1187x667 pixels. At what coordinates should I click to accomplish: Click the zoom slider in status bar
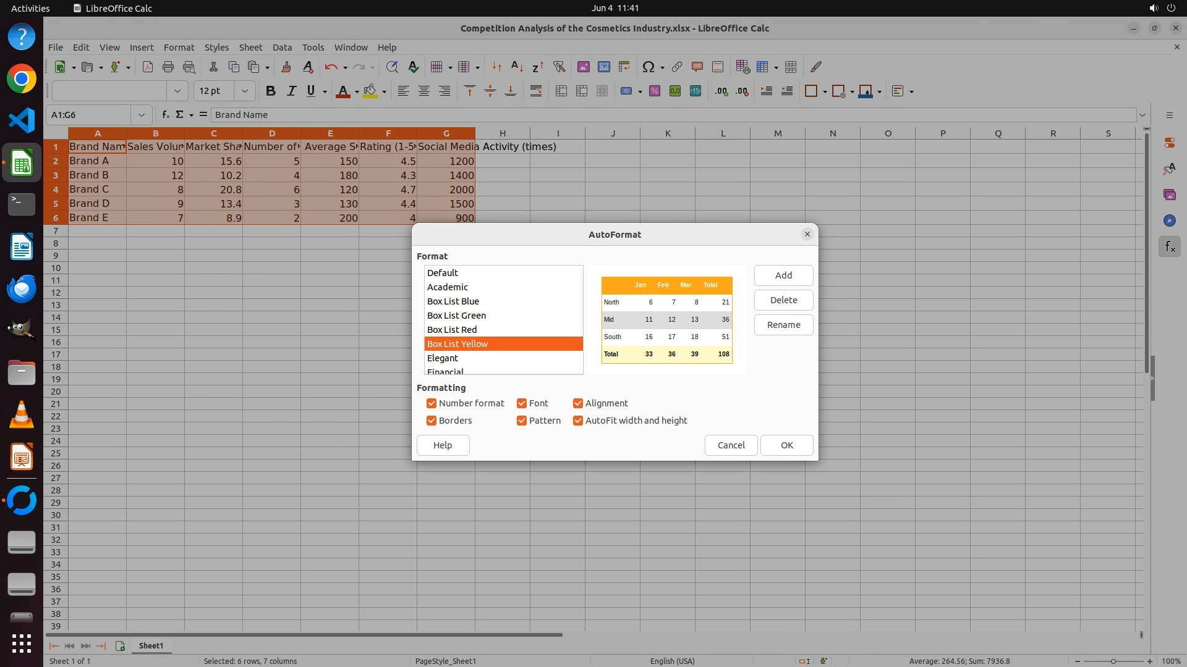[x=1113, y=661]
